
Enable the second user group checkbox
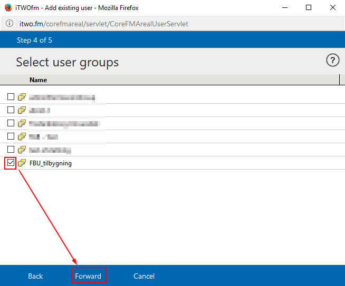coord(11,110)
